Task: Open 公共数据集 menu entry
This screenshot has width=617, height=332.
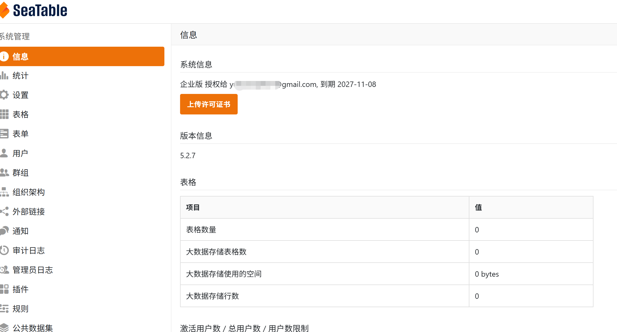Action: pos(32,328)
